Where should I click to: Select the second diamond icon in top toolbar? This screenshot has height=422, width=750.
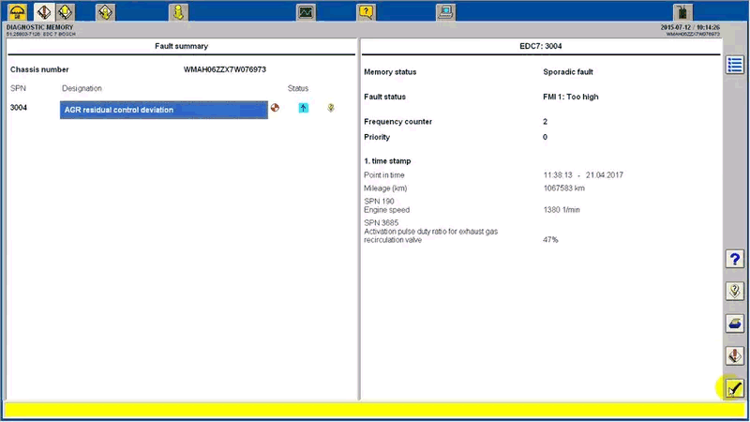pos(43,12)
